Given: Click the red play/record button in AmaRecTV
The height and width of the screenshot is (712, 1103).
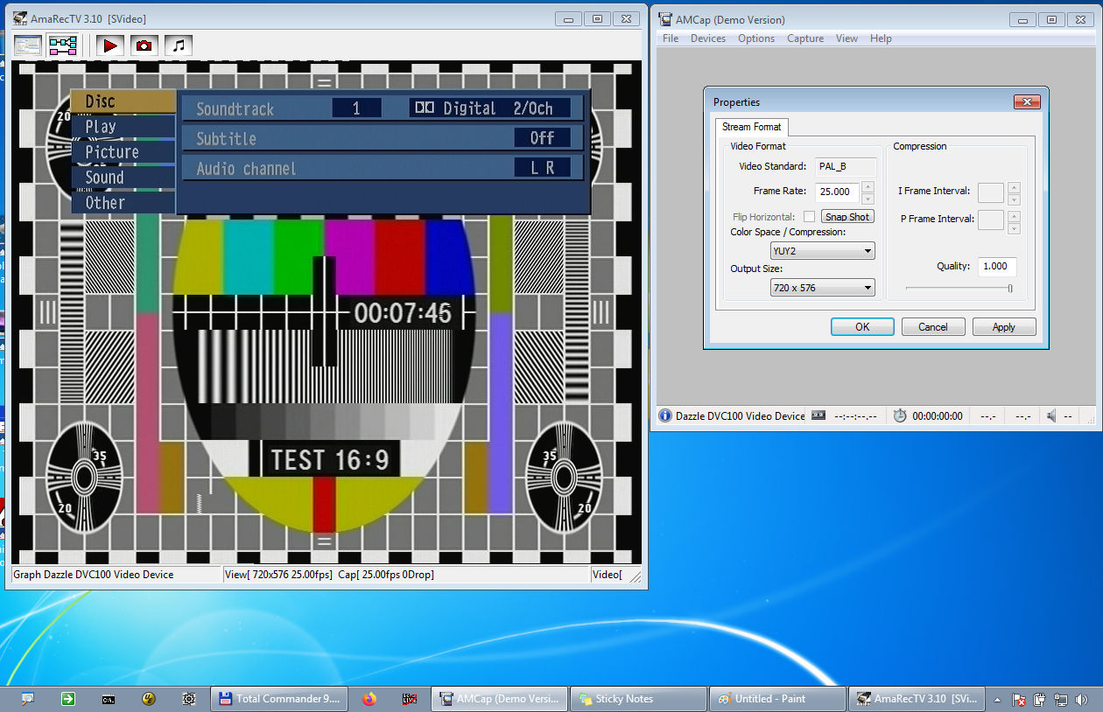Looking at the screenshot, I should pyautogui.click(x=109, y=45).
